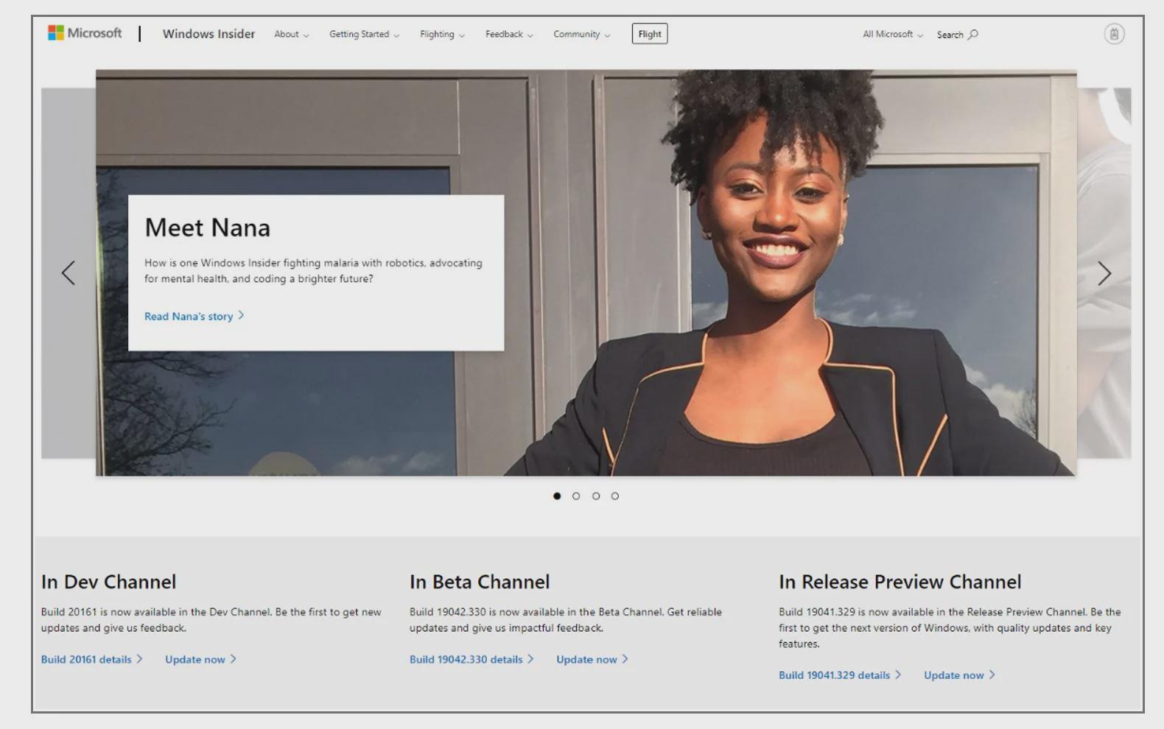Viewport: 1164px width, 729px height.
Task: Select the second carousel dot
Action: point(576,496)
